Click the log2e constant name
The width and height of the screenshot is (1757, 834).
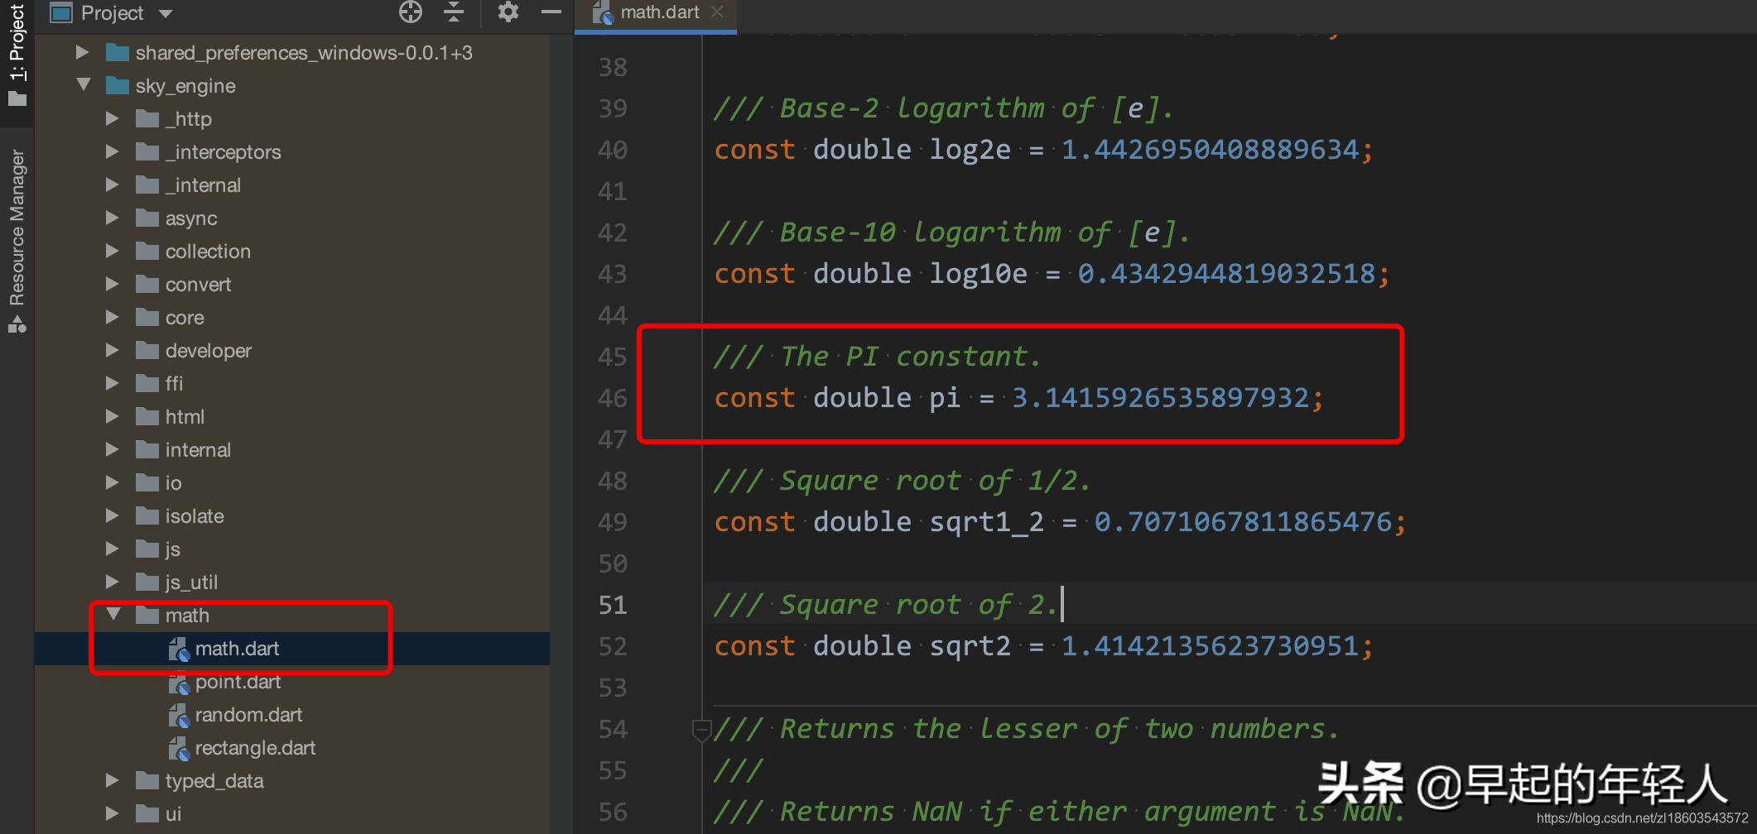(970, 150)
